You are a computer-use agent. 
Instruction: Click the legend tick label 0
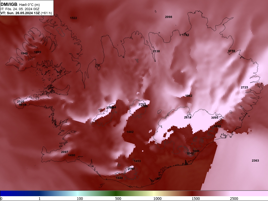tap(1, 199)
